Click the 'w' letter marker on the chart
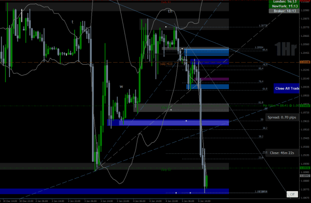This screenshot has height=203, width=311. (x=121, y=87)
